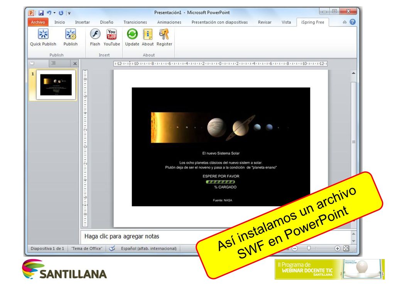The width and height of the screenshot is (395, 296).
Task: Select the Transiciones tab
Action: (x=135, y=22)
